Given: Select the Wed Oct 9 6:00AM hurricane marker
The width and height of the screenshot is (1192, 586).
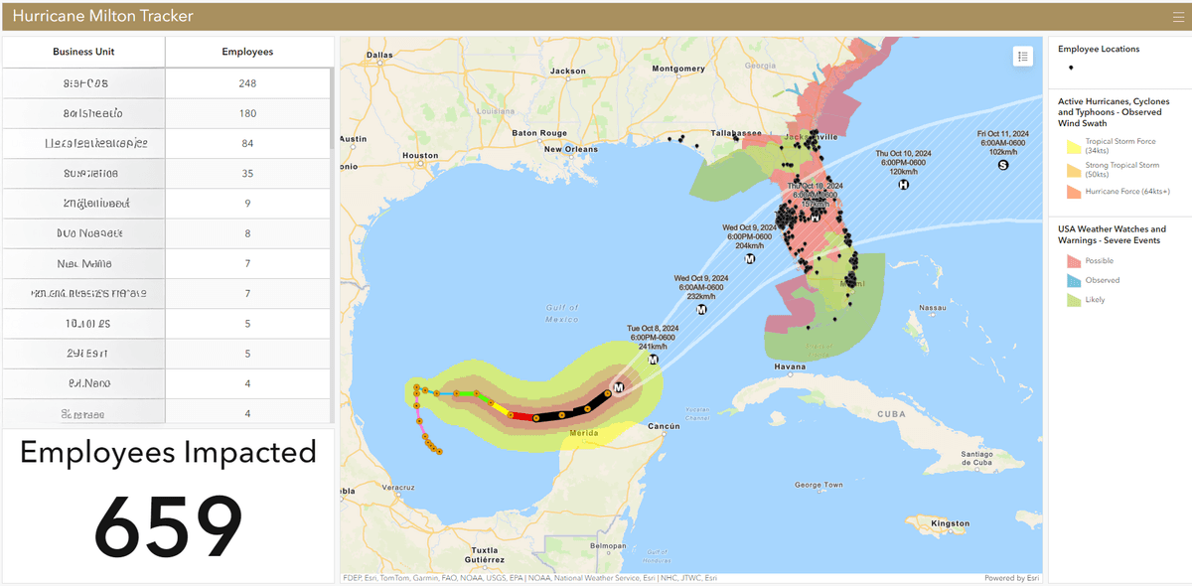Looking at the screenshot, I should click(x=701, y=310).
